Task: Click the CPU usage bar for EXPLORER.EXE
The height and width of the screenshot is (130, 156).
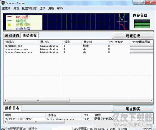Action: pyautogui.click(x=142, y=46)
